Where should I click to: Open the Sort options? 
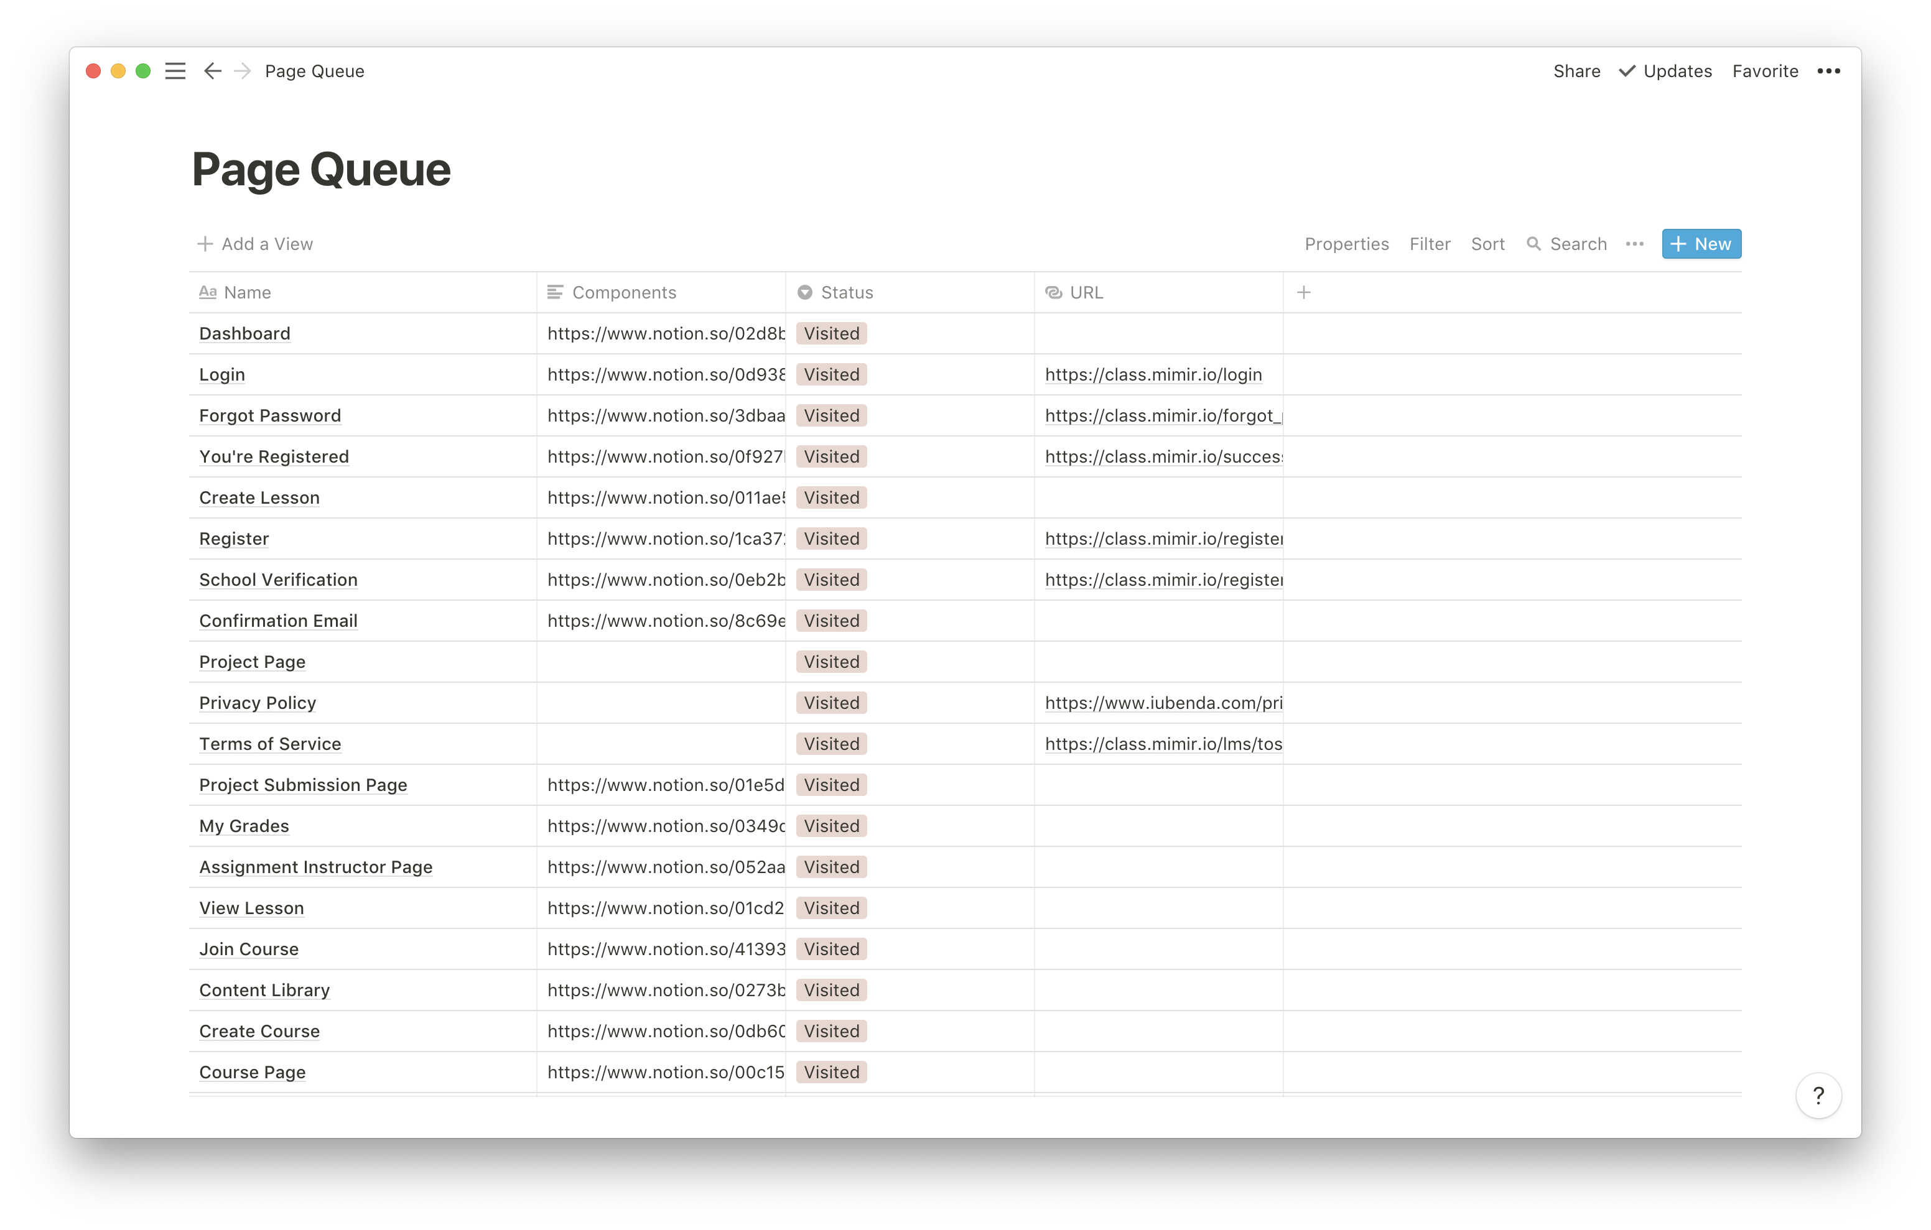pos(1487,244)
